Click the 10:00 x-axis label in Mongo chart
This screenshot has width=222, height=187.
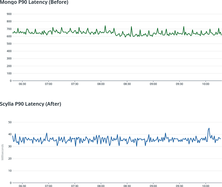(206, 84)
